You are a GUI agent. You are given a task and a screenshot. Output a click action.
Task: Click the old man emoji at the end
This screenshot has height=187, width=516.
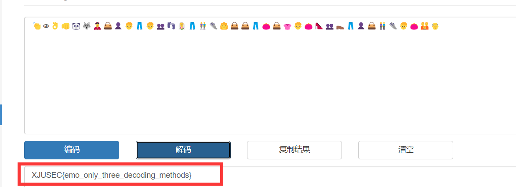tap(435, 26)
